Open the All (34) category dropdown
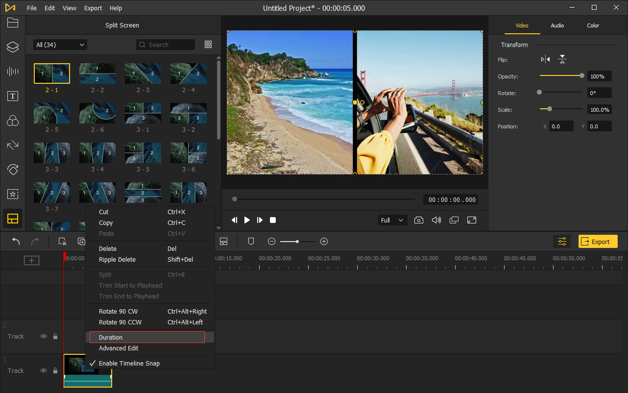 click(59, 44)
